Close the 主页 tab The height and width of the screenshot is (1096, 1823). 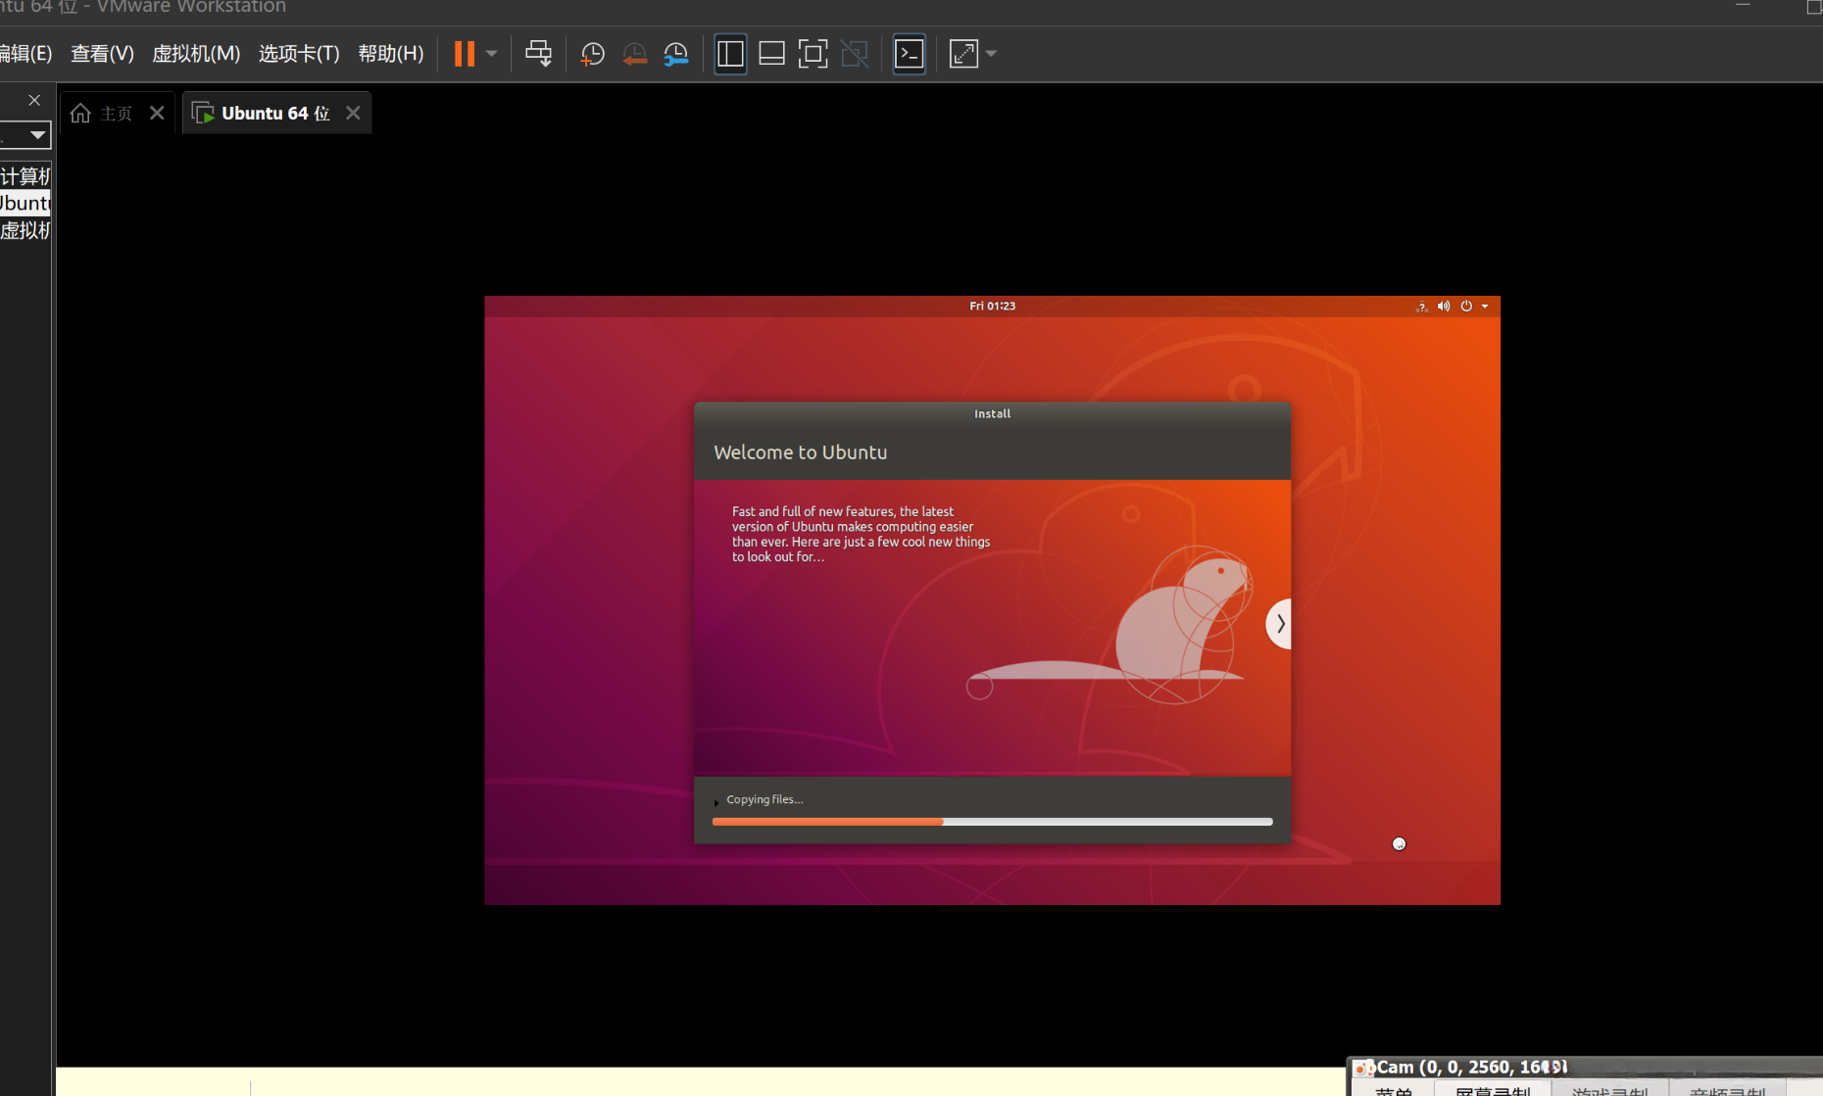tap(157, 113)
